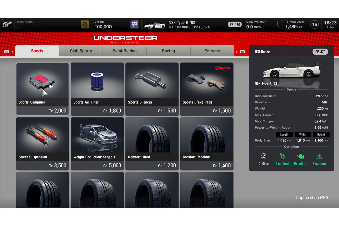The image size is (339, 226).
Task: Click the Understeer Engineering shop logo
Action: coord(125,39)
